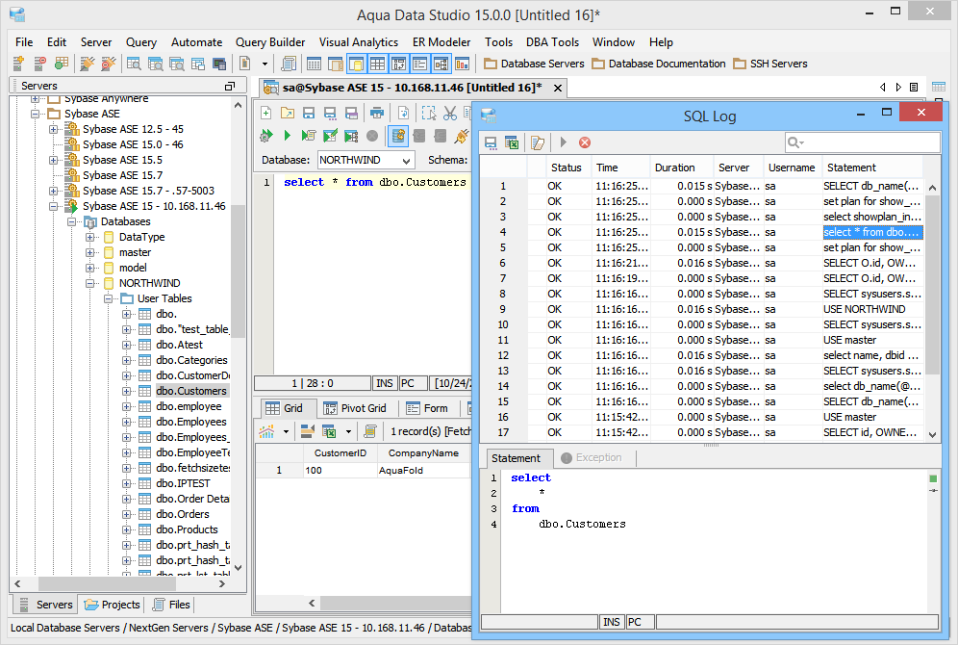Click the Execute with settings gear icon
Viewport: 958px width, 645px height.
(x=265, y=136)
